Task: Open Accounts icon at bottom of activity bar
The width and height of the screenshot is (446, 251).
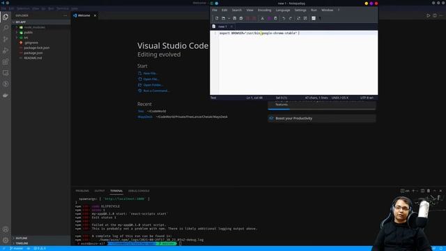Action: point(6,229)
